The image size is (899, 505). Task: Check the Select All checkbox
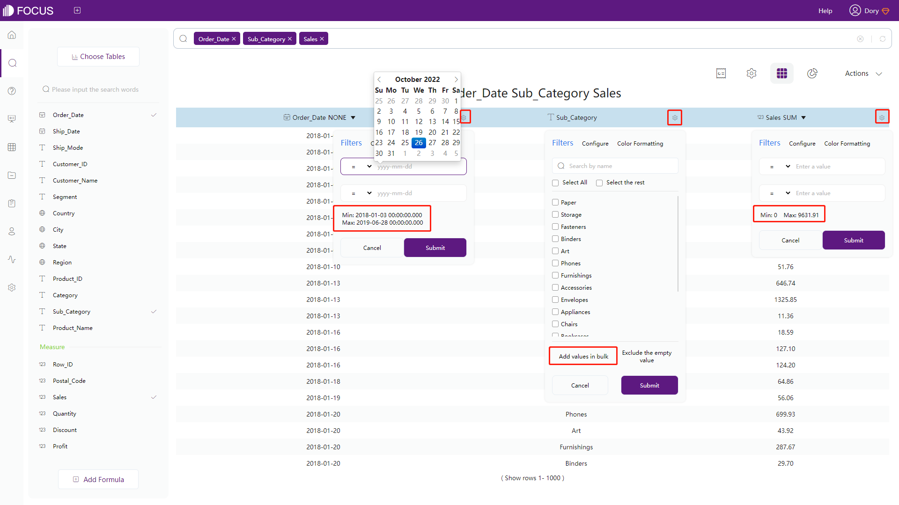[555, 183]
